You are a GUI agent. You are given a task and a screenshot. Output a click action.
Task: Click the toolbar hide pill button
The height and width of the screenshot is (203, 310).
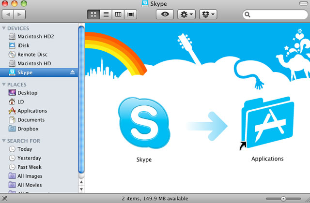click(303, 3)
